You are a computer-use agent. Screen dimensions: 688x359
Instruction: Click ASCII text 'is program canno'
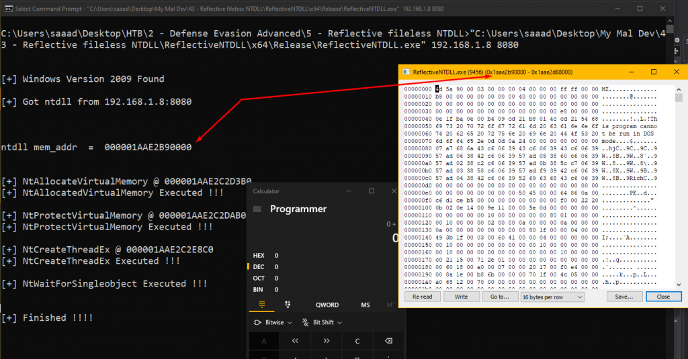(x=629, y=126)
